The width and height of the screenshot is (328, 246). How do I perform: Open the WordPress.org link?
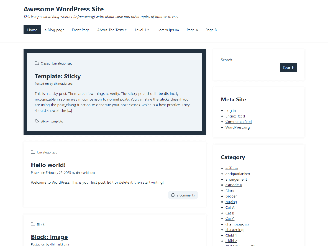(x=237, y=127)
